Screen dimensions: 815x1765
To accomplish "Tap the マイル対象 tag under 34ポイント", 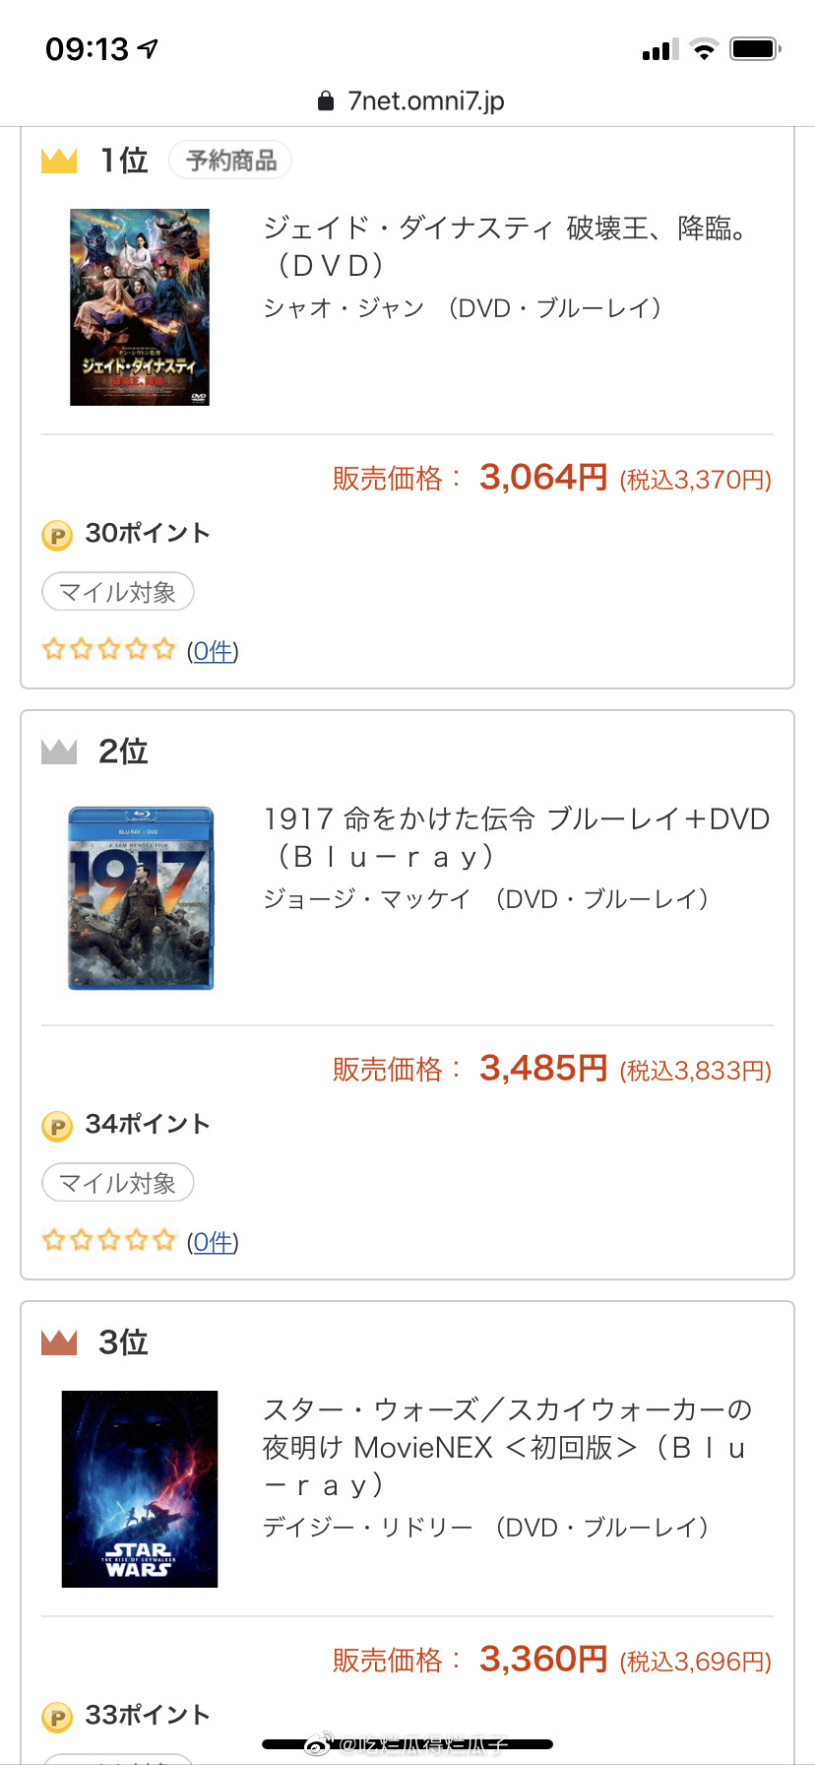I will (117, 1183).
